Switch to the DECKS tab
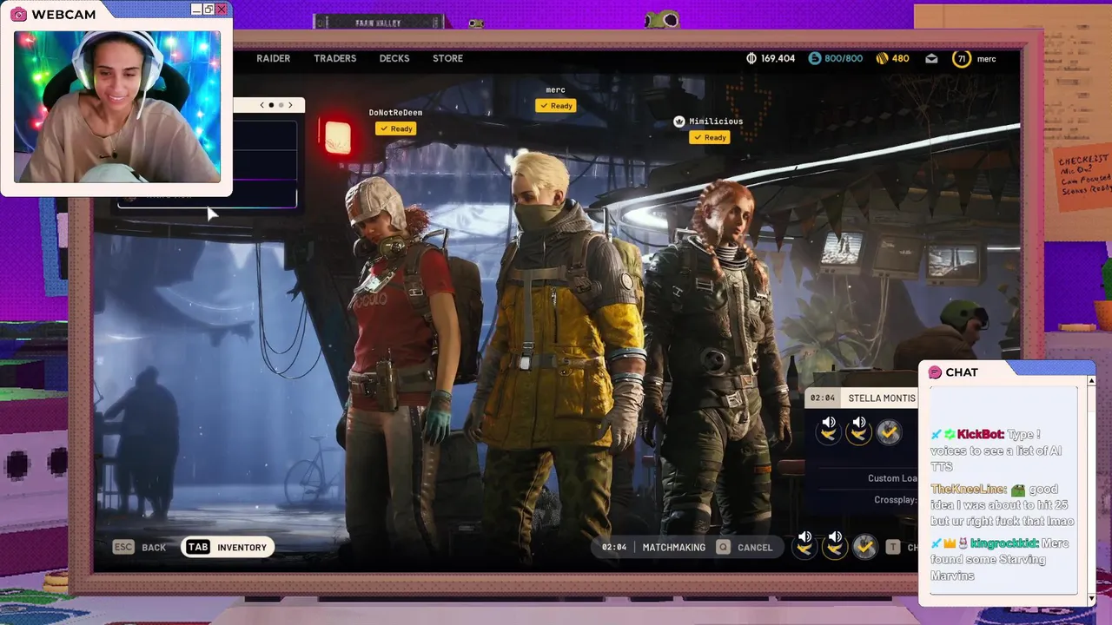Viewport: 1112px width, 625px height. (394, 58)
